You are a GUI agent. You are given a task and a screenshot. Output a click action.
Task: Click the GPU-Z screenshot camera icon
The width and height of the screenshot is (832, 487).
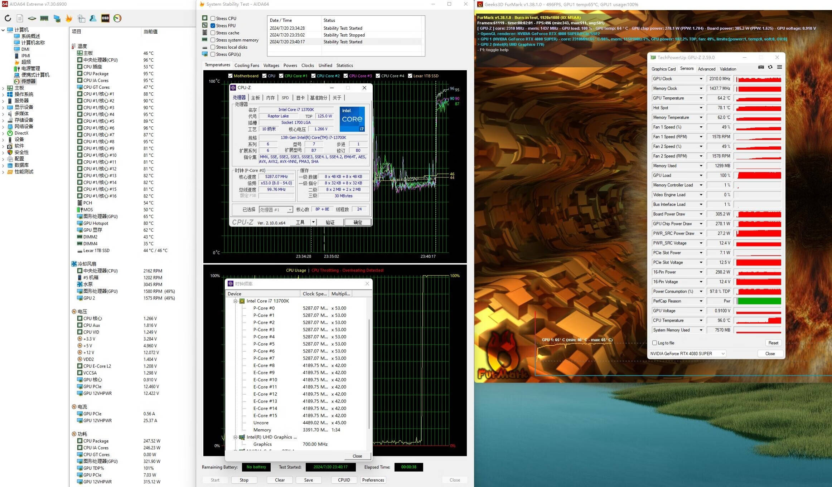coord(761,67)
